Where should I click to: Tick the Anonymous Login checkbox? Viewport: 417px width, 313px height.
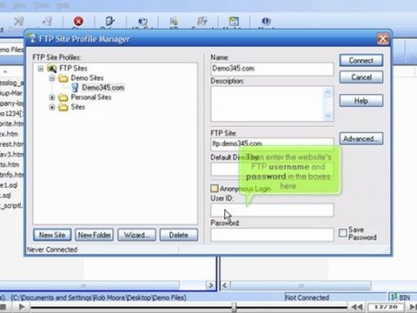pyautogui.click(x=215, y=189)
